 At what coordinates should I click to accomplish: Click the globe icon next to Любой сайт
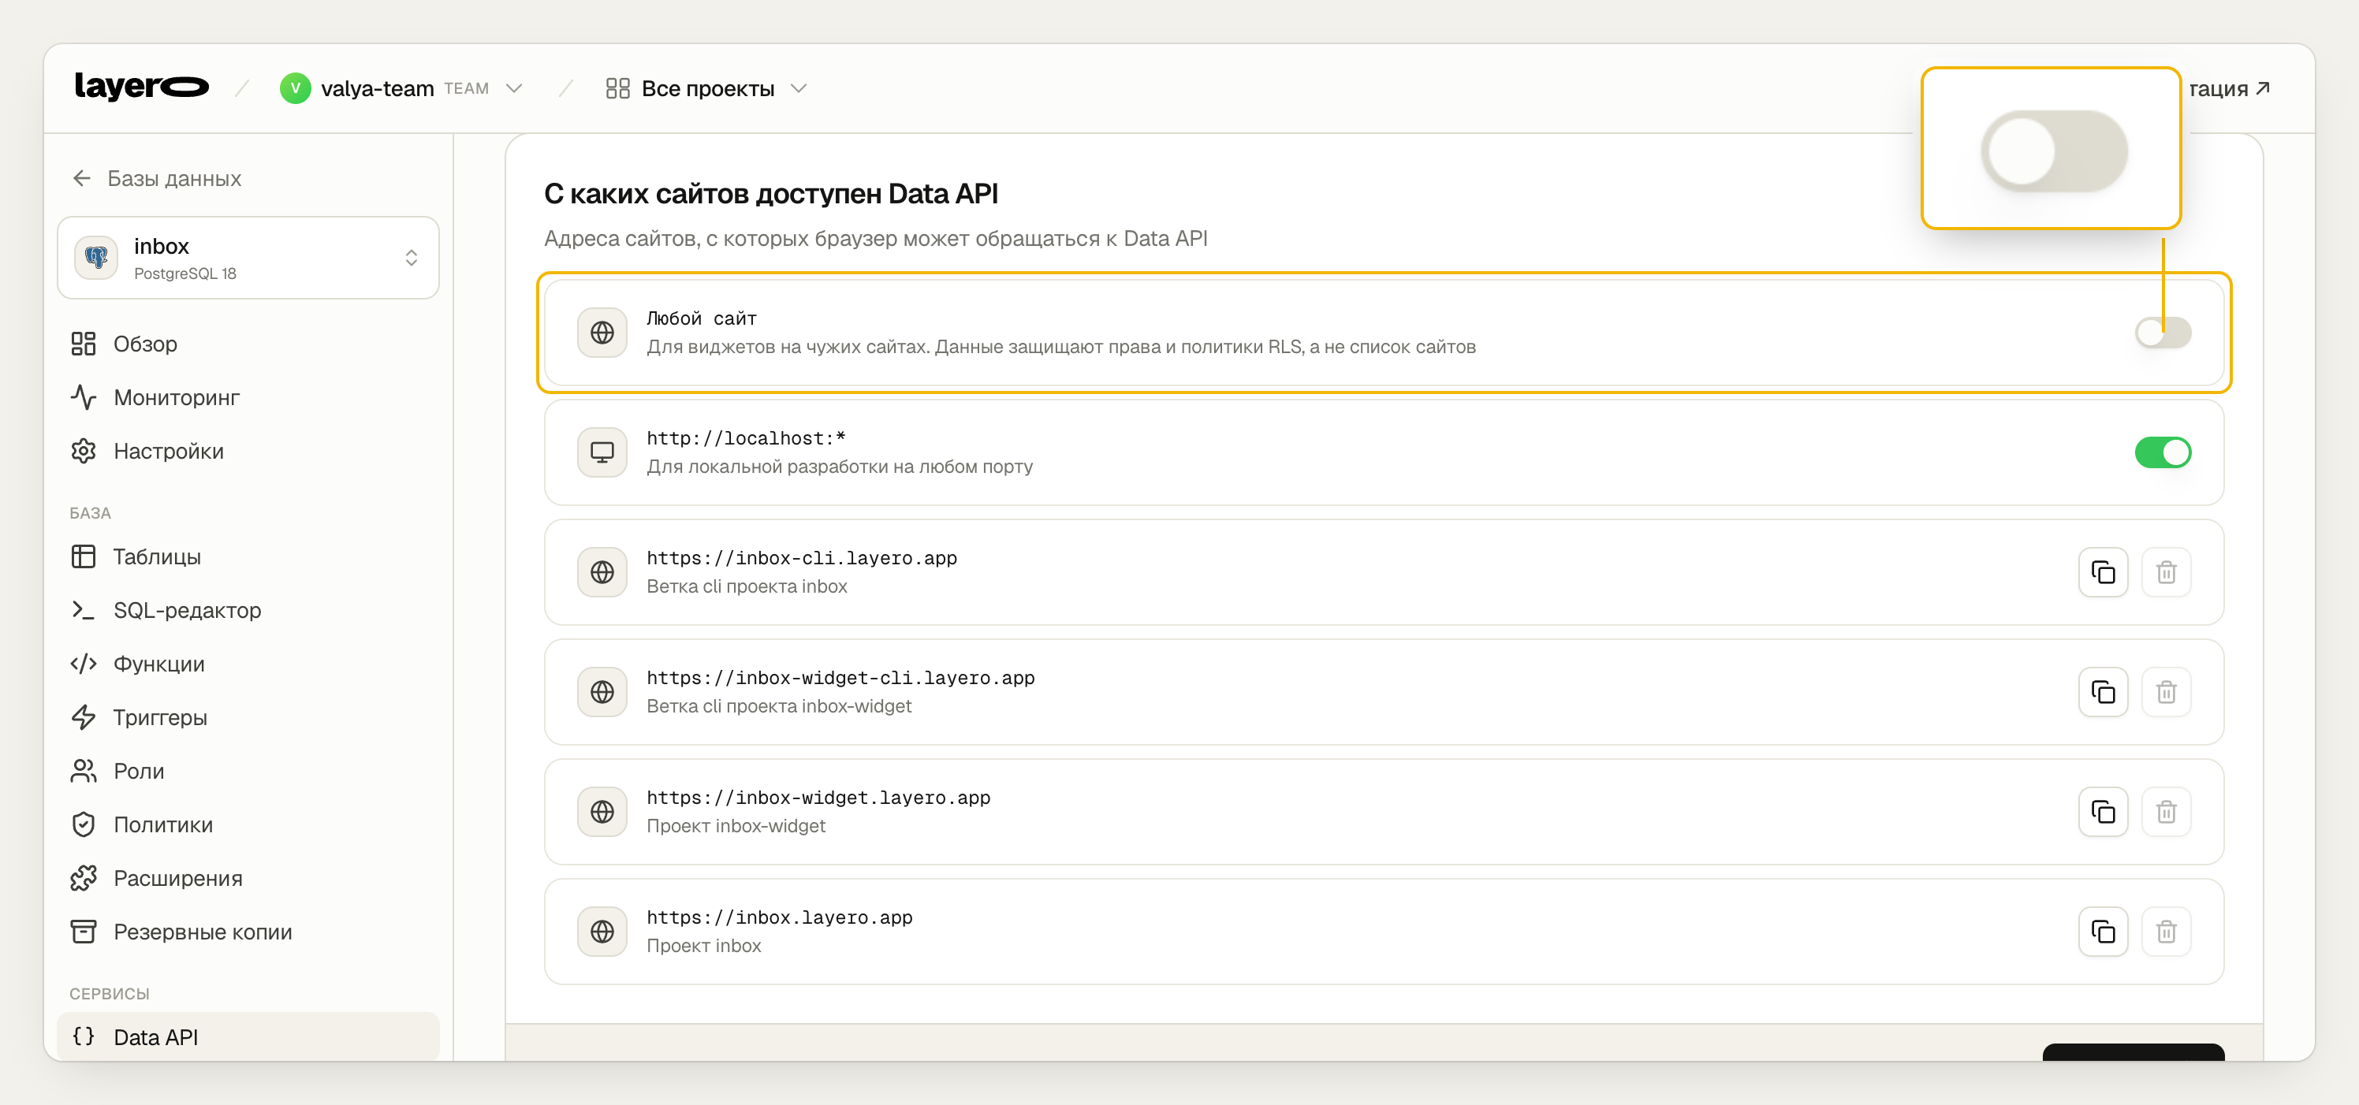point(602,333)
